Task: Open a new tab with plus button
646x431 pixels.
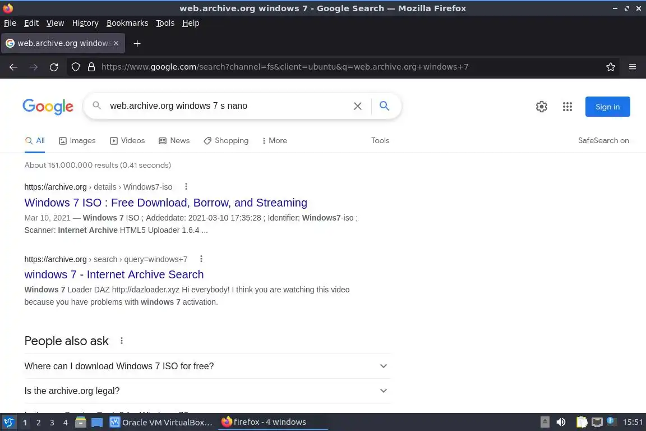Action: point(137,43)
